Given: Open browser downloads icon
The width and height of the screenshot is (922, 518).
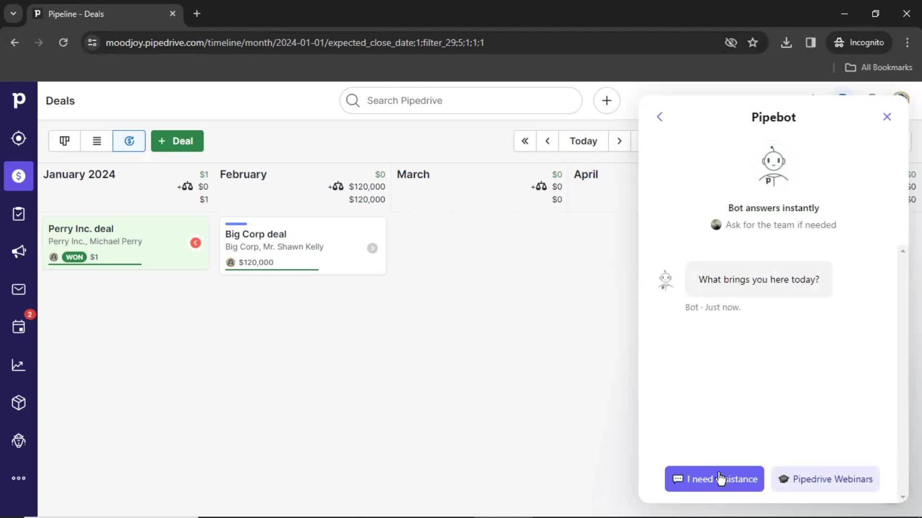Looking at the screenshot, I should pyautogui.click(x=786, y=42).
